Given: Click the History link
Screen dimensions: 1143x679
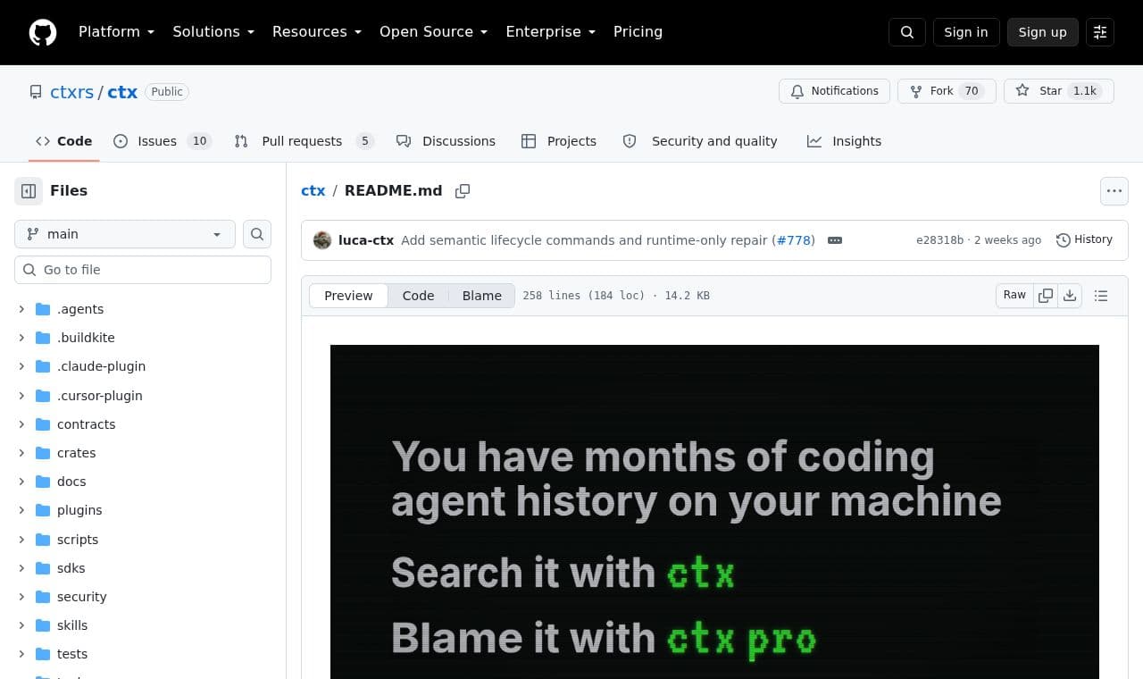Looking at the screenshot, I should (1084, 240).
